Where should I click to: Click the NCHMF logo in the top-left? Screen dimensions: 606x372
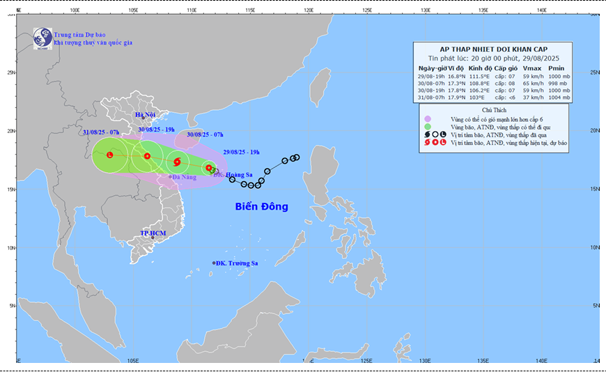tap(42, 37)
